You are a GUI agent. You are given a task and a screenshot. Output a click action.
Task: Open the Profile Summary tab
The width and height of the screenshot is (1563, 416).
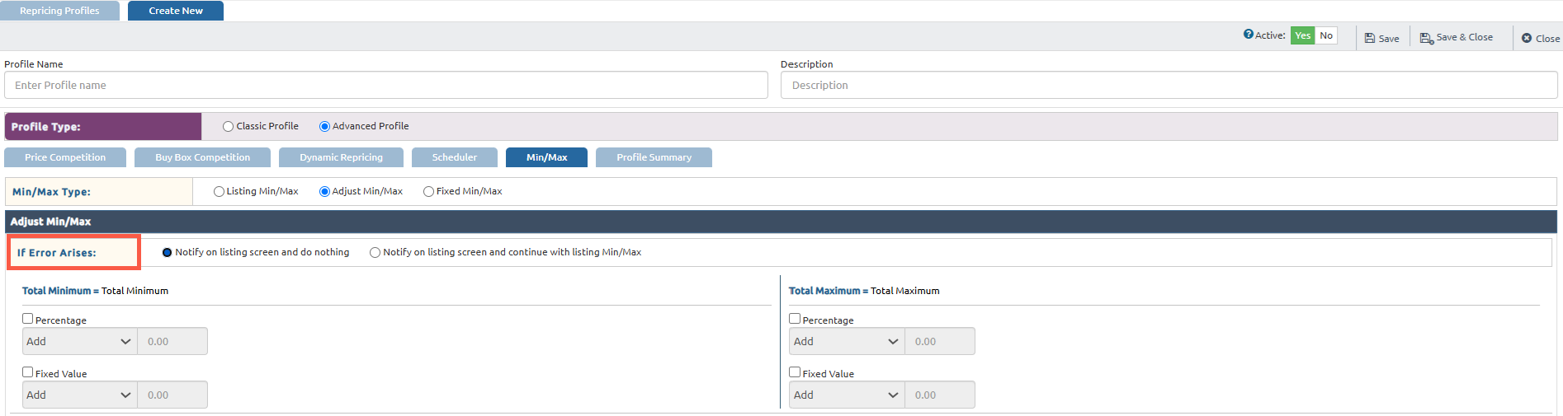[x=654, y=157]
